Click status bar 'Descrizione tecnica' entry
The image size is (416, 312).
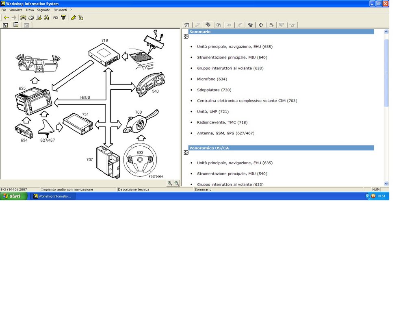click(x=133, y=189)
